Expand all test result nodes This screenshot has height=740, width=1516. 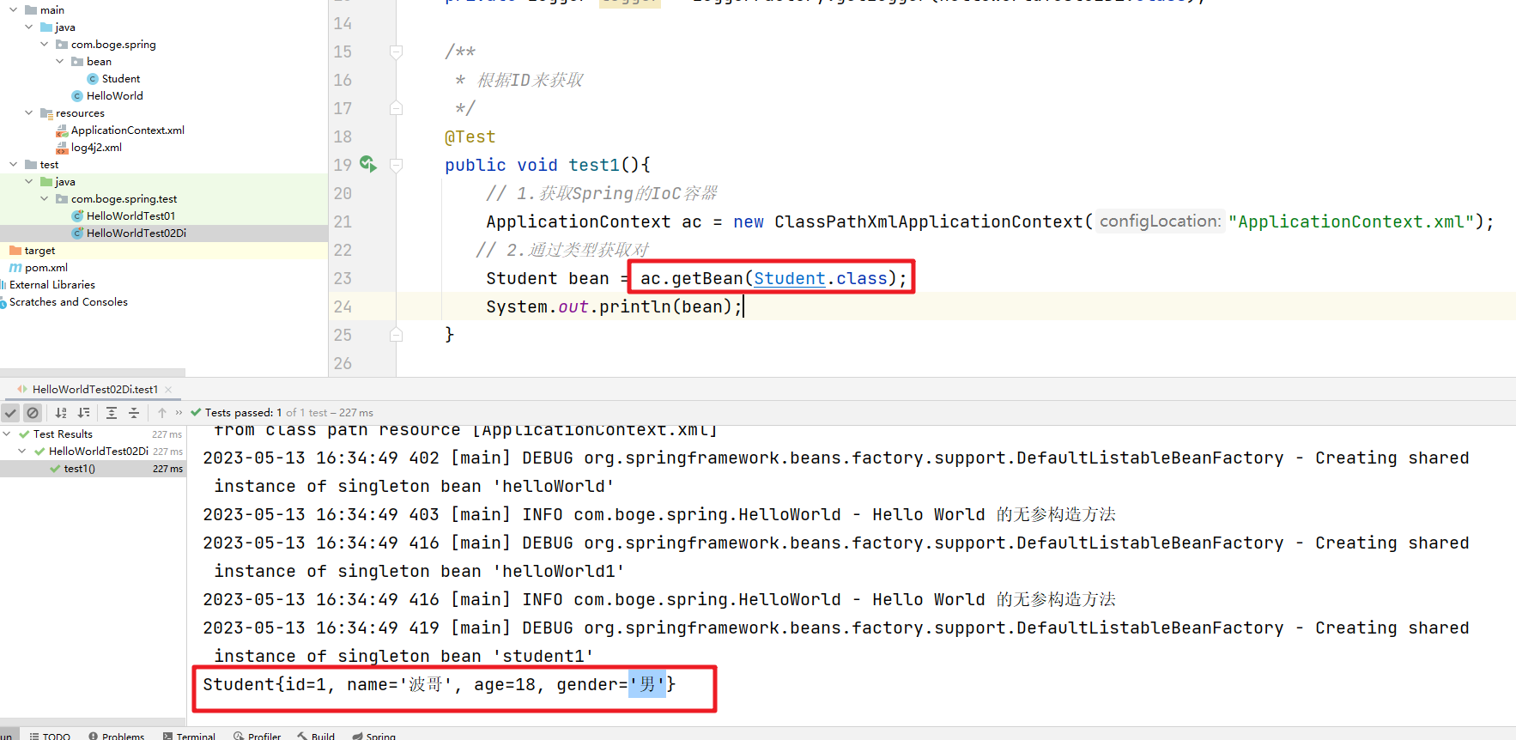pos(112,413)
